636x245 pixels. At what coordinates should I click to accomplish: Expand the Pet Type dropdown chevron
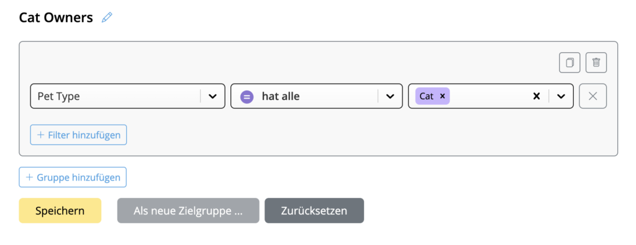click(212, 96)
